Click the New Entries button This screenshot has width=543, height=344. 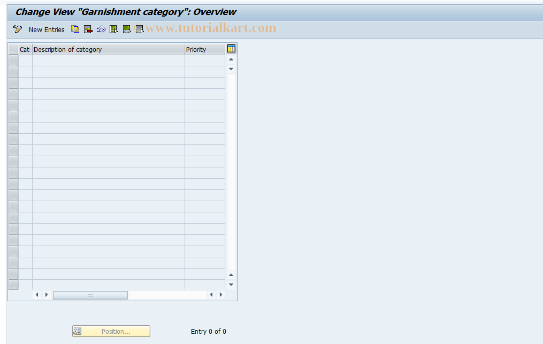click(47, 30)
